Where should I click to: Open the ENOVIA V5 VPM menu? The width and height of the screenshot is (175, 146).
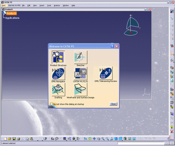tap(14, 5)
